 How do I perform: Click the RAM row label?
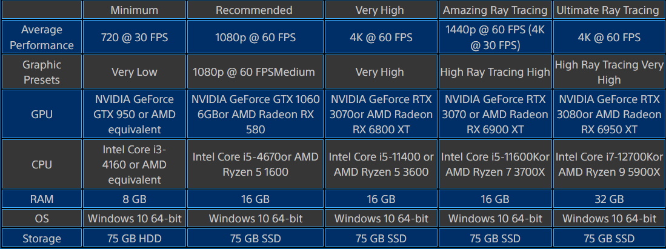click(42, 199)
